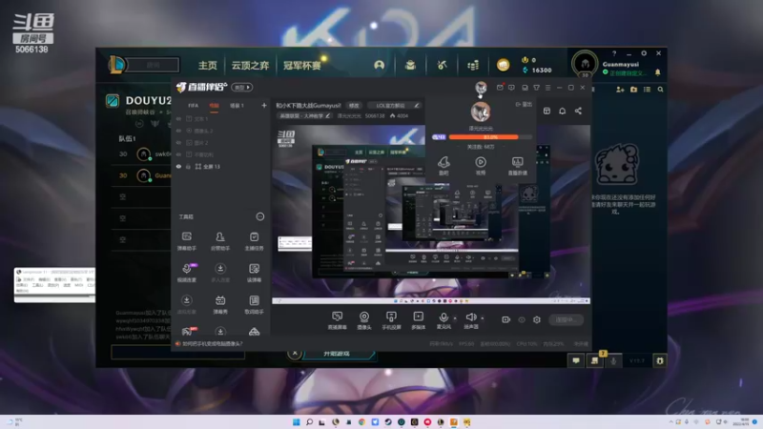Viewport: 763px width, 429px height.
Task: Toggle the preview eye icon in the bottom bar
Action: (522, 319)
